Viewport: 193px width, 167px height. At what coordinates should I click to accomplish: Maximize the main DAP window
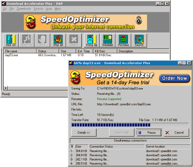[162, 3]
